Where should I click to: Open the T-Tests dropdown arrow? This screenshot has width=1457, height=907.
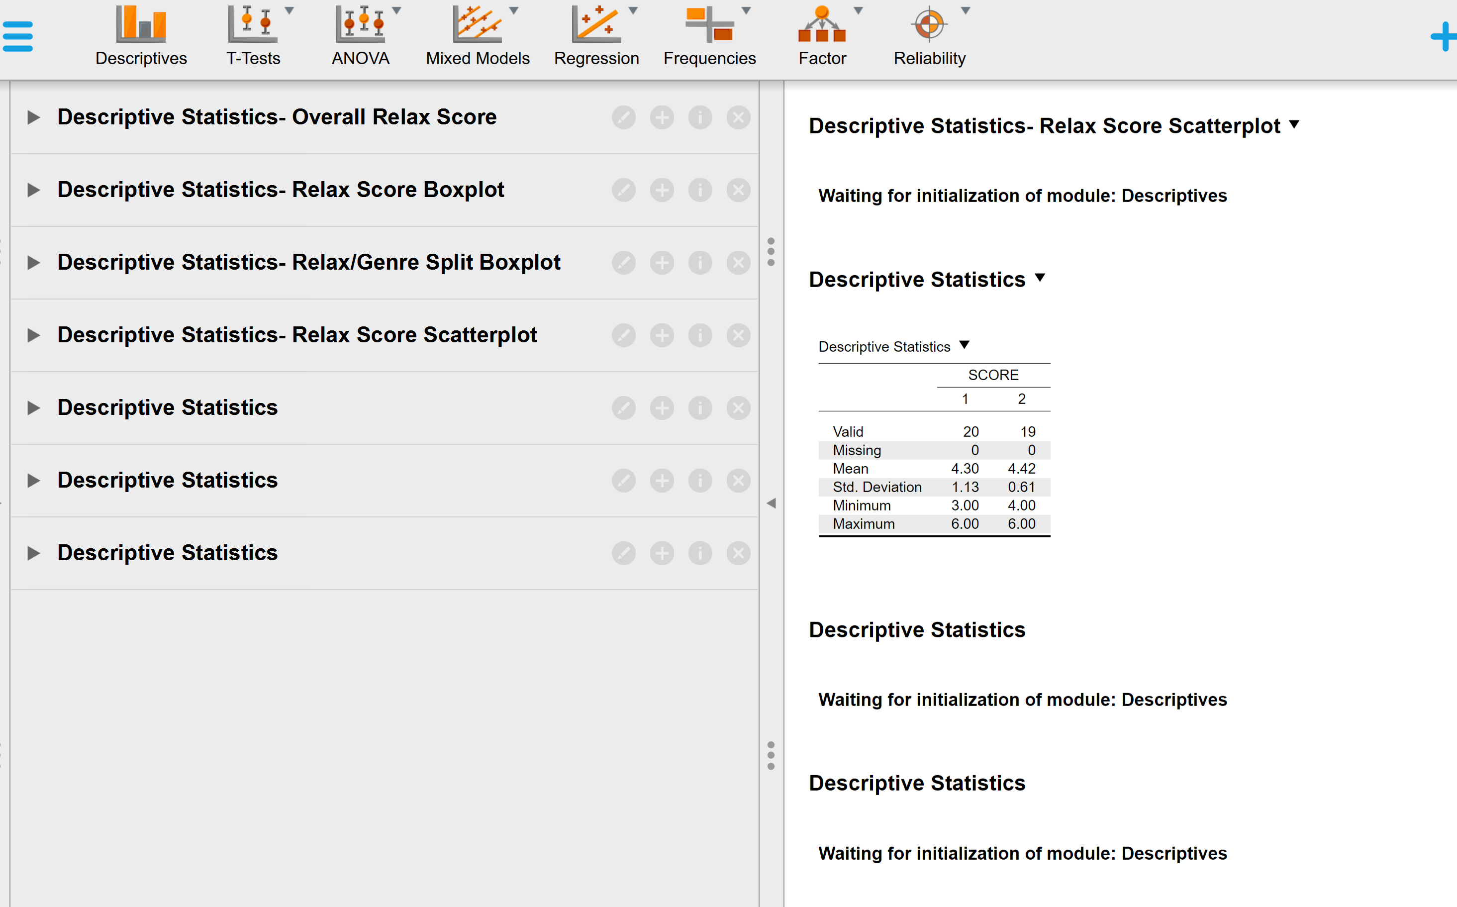[290, 9]
